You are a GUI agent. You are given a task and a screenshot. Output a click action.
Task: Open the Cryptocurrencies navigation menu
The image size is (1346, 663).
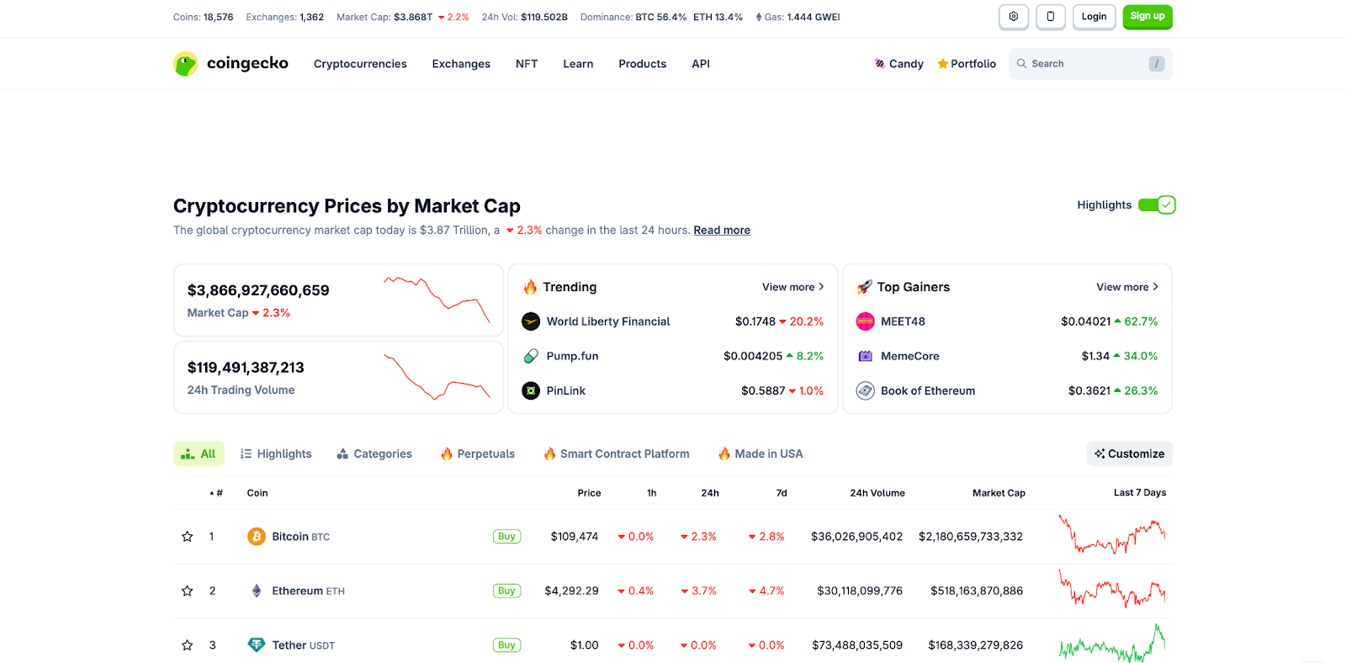360,64
